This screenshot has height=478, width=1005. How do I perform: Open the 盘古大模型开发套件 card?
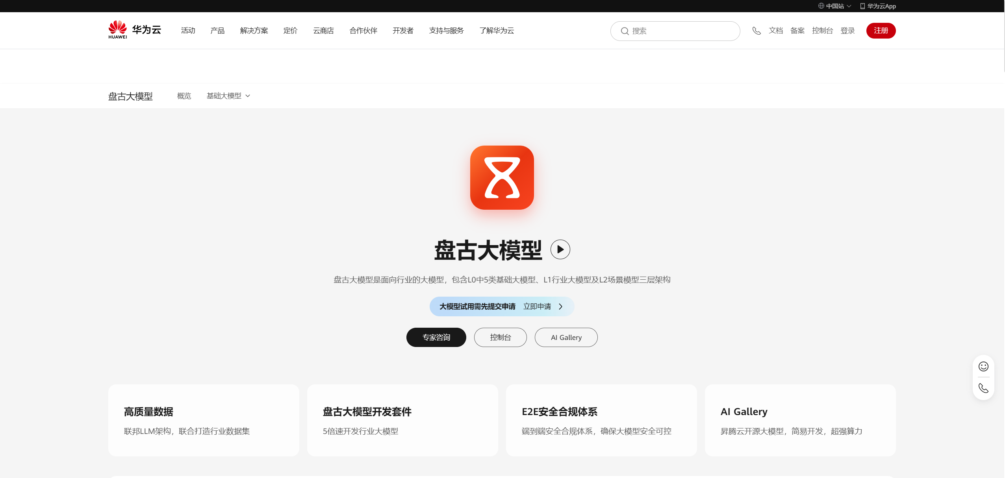point(402,420)
